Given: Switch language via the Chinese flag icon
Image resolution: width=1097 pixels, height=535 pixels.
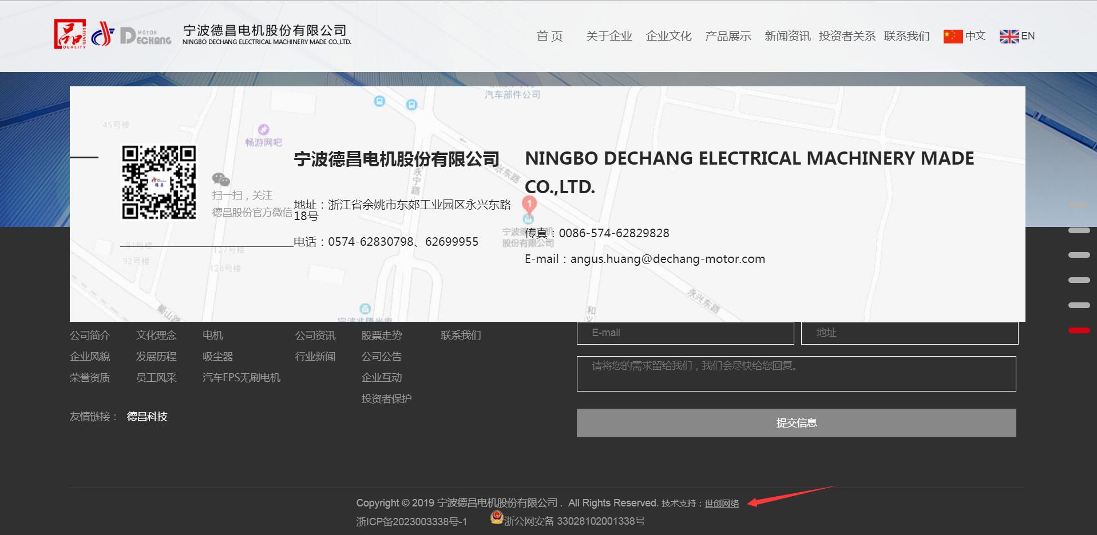Looking at the screenshot, I should [953, 36].
